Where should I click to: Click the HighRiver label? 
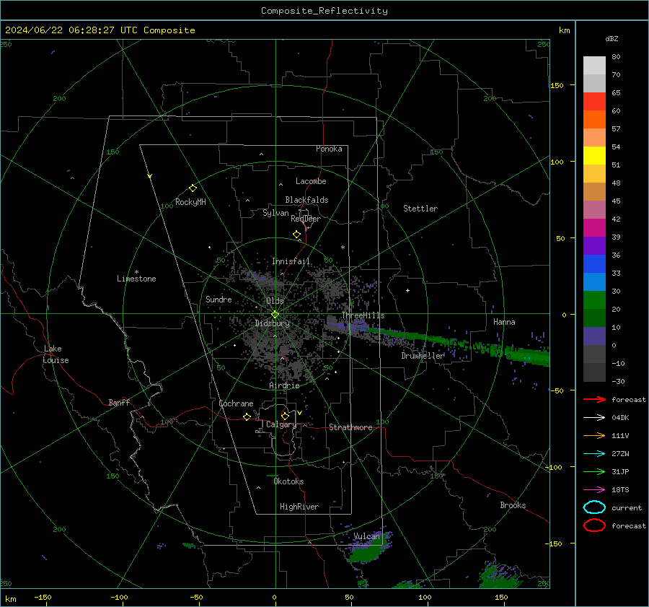tap(299, 507)
